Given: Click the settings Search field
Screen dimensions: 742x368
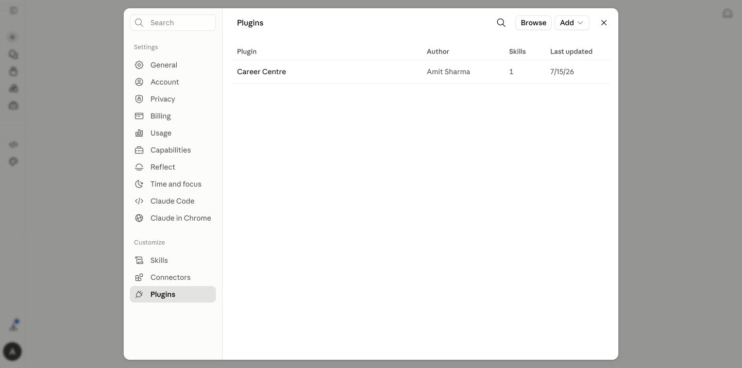Looking at the screenshot, I should [173, 23].
